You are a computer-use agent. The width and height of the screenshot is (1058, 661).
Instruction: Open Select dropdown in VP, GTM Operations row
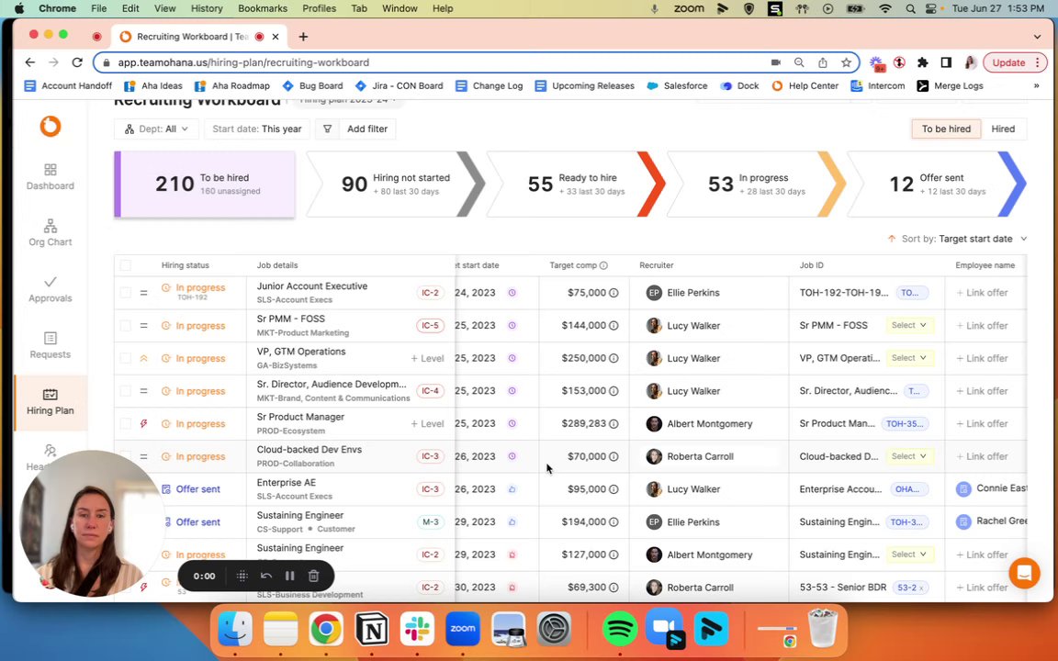909,358
